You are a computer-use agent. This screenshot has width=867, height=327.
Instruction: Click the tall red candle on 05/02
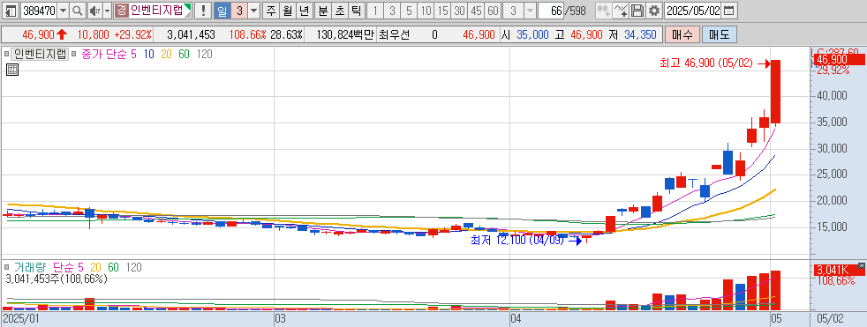[776, 91]
